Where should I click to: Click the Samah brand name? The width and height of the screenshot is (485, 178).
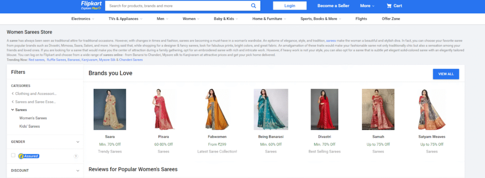378,136
